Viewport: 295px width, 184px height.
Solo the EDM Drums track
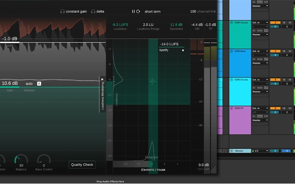click(x=284, y=80)
